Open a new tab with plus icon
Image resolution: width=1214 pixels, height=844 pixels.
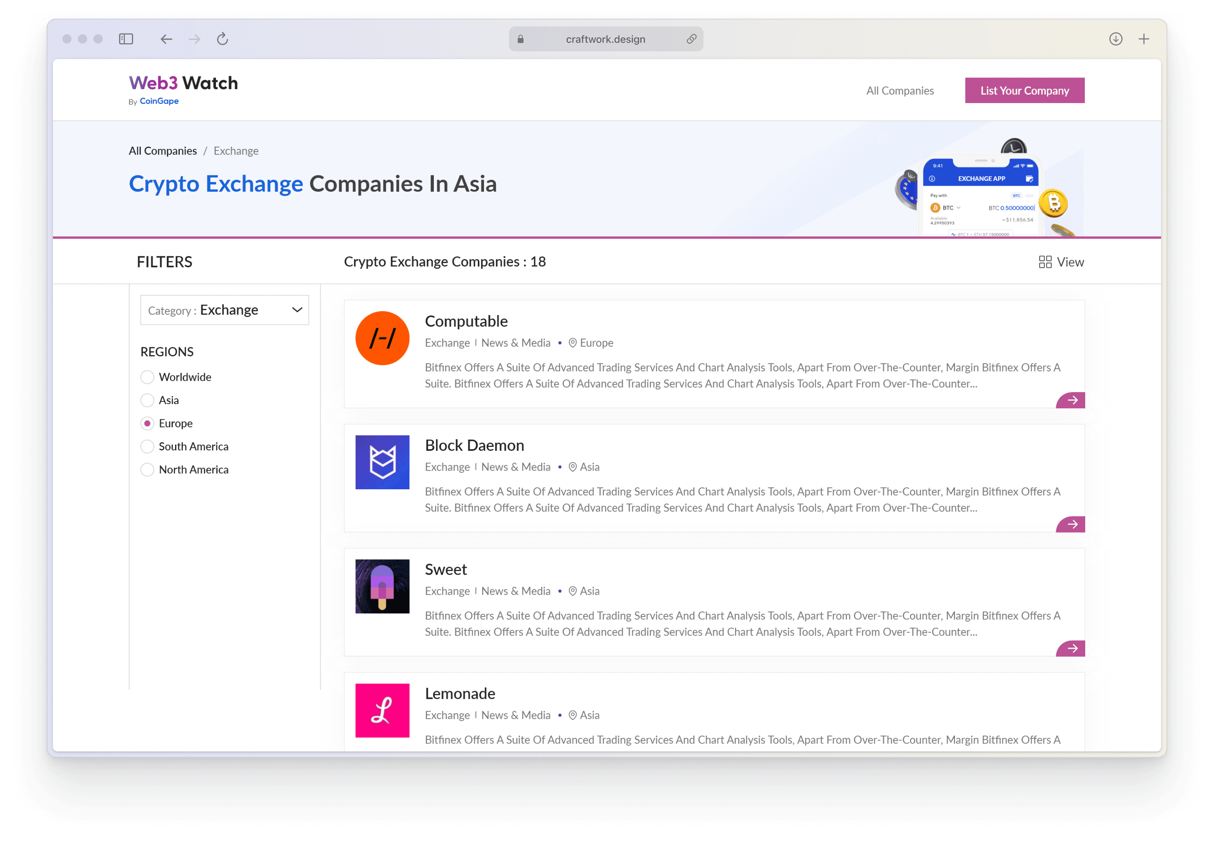(x=1144, y=39)
